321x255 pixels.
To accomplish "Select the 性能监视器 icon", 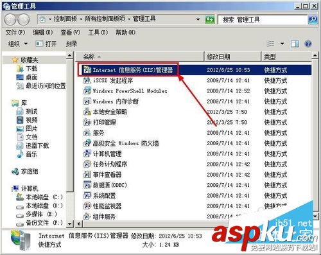I will coord(87,206).
